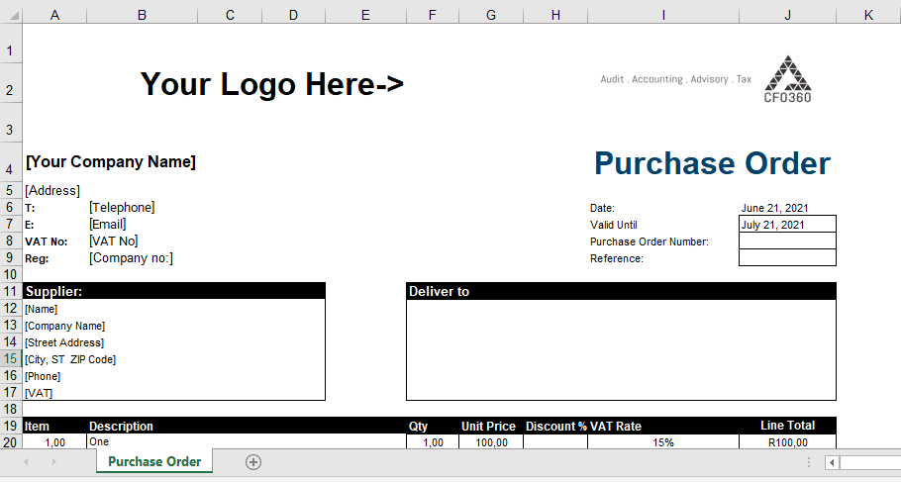Click the Valid Until date cell
This screenshot has width=901, height=482.
787,225
